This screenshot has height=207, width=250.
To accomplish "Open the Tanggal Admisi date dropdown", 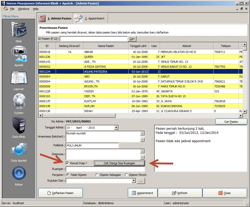I will pyautogui.click(x=116, y=128).
